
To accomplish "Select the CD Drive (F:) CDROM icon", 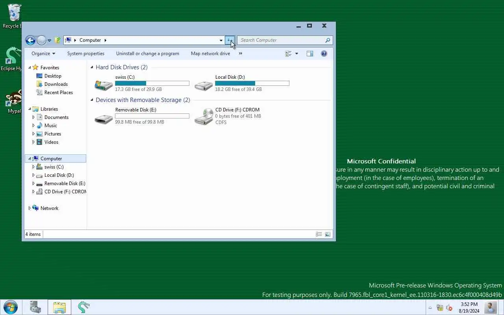I will point(204,117).
